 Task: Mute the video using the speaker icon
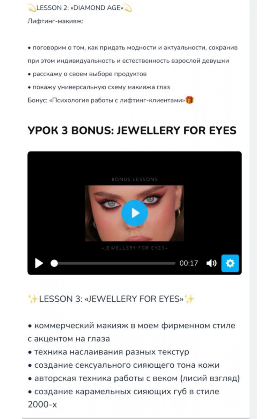211,263
